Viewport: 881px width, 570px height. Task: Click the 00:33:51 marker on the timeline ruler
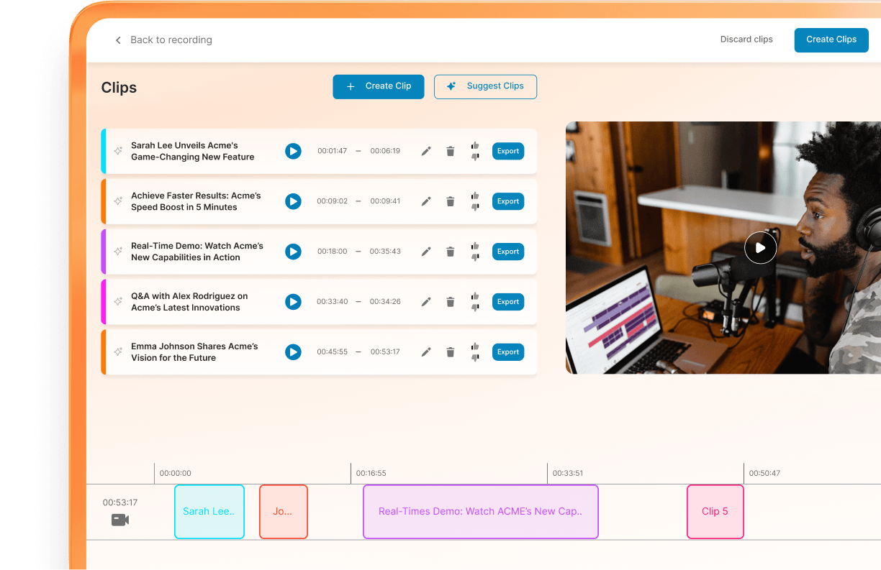568,473
